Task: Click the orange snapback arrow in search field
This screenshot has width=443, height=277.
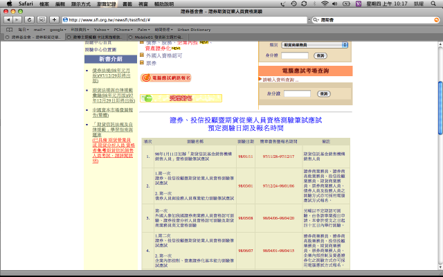Action: pyautogui.click(x=437, y=20)
